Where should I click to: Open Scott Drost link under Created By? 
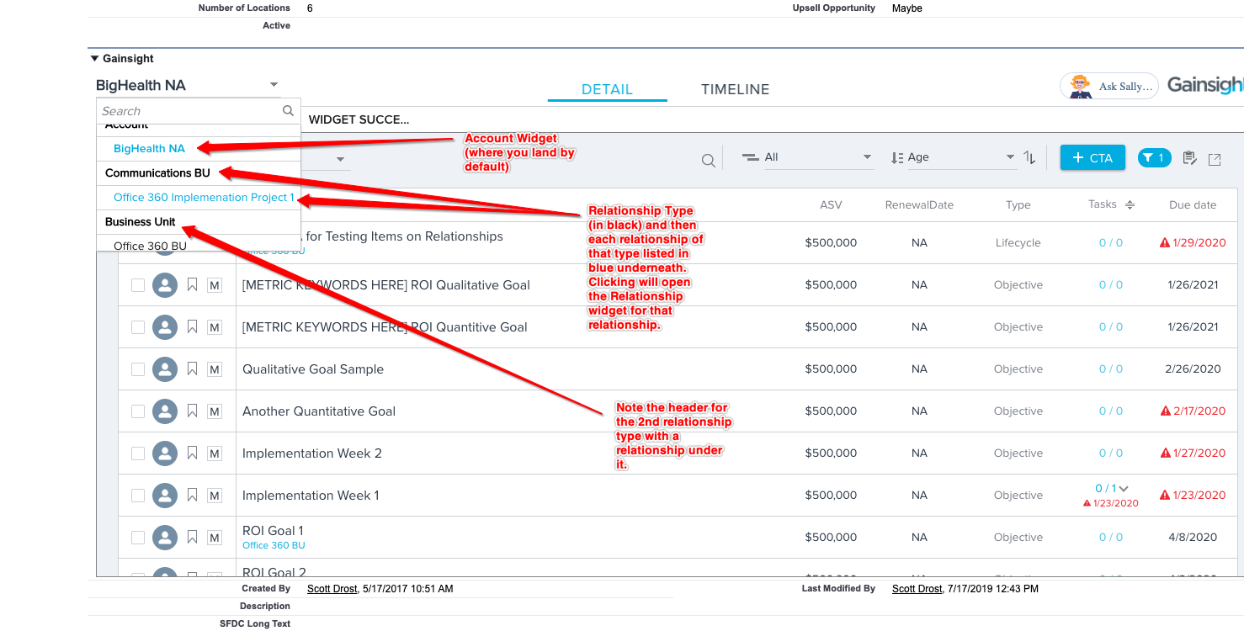[331, 589]
